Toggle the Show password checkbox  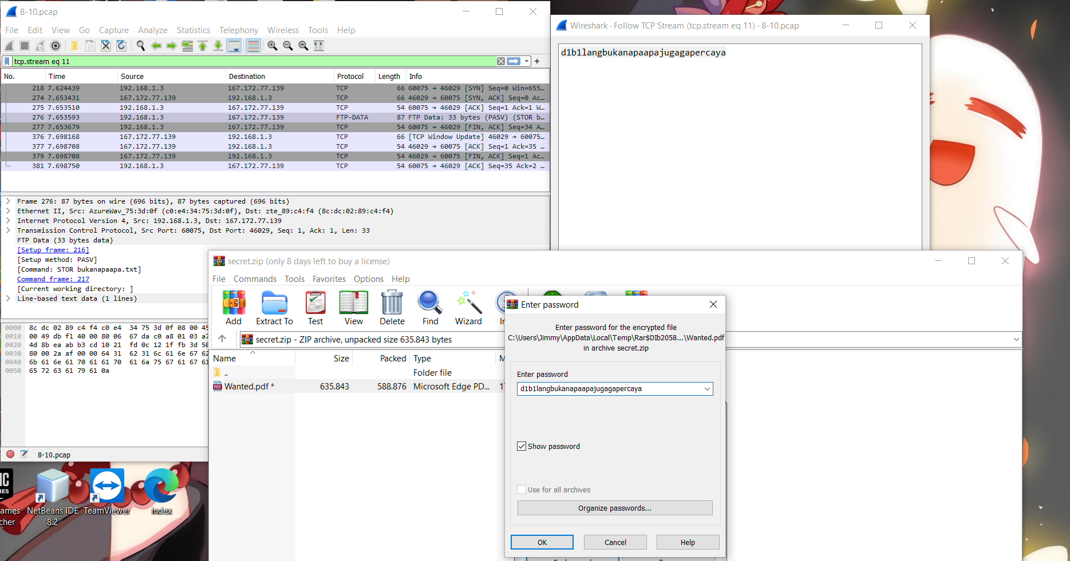tap(522, 446)
